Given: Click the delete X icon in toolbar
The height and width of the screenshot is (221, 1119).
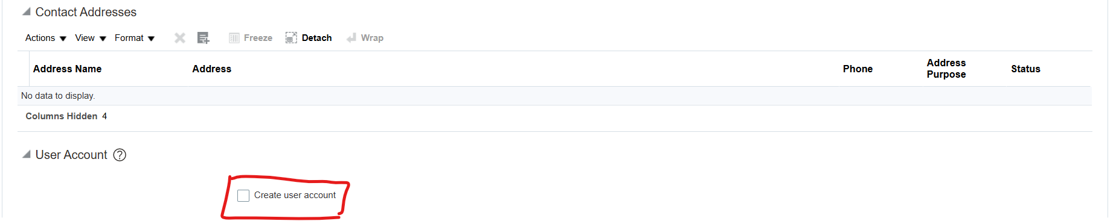Looking at the screenshot, I should pyautogui.click(x=180, y=38).
